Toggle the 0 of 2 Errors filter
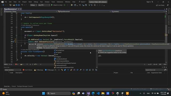This screenshot has height=96, width=171. tap(28, 70)
